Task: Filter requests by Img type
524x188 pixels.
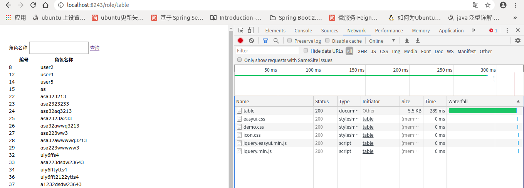Action: click(396, 51)
